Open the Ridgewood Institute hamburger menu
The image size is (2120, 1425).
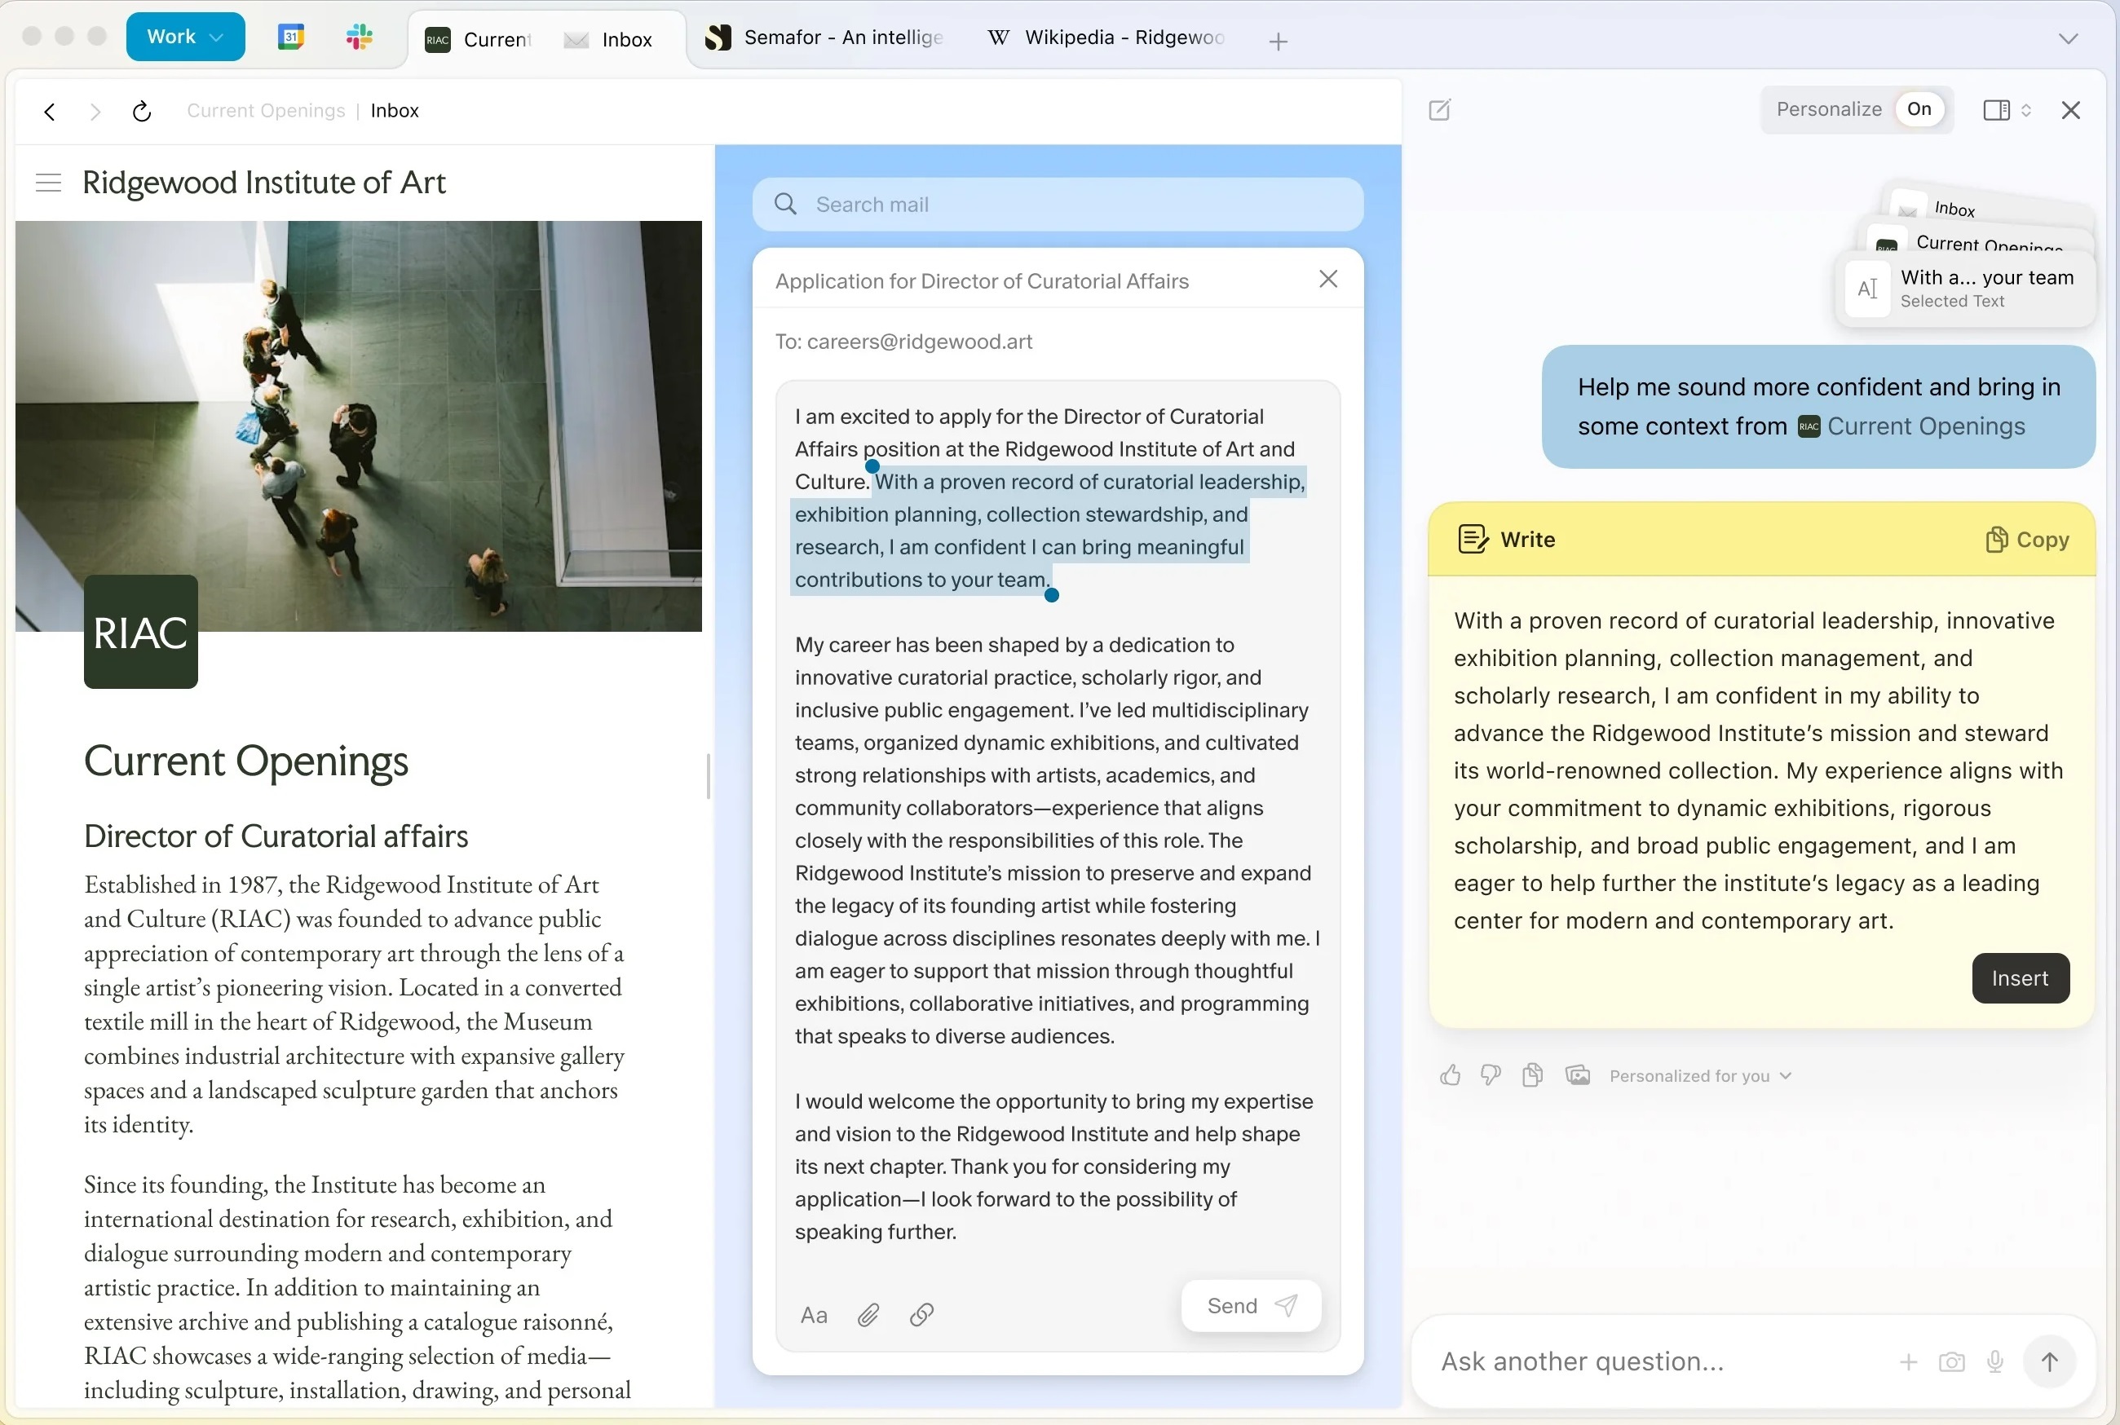pyautogui.click(x=48, y=183)
